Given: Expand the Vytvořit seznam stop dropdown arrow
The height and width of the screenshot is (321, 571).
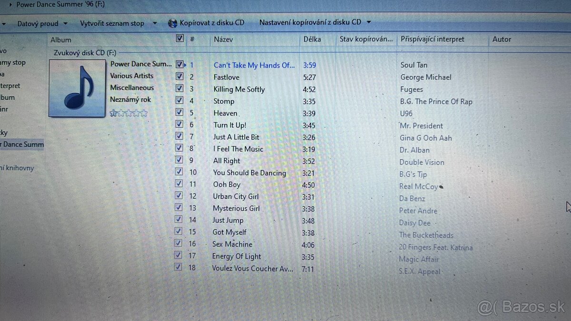Looking at the screenshot, I should [155, 23].
